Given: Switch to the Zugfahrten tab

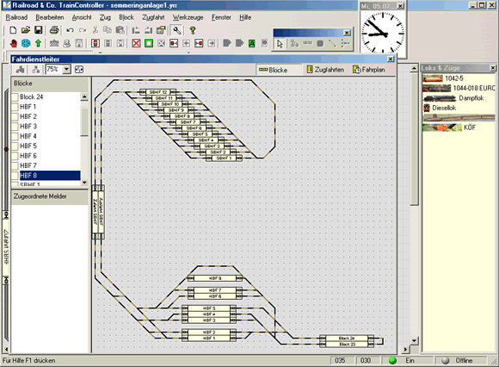Looking at the screenshot, I should (325, 70).
